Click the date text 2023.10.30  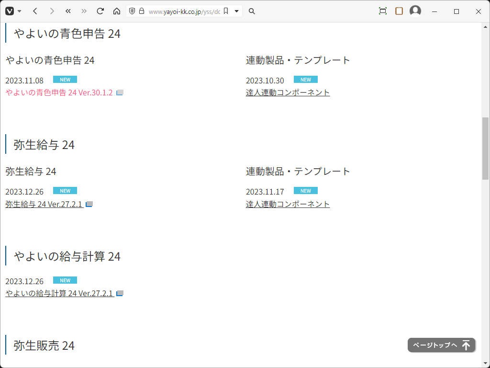[x=265, y=80]
